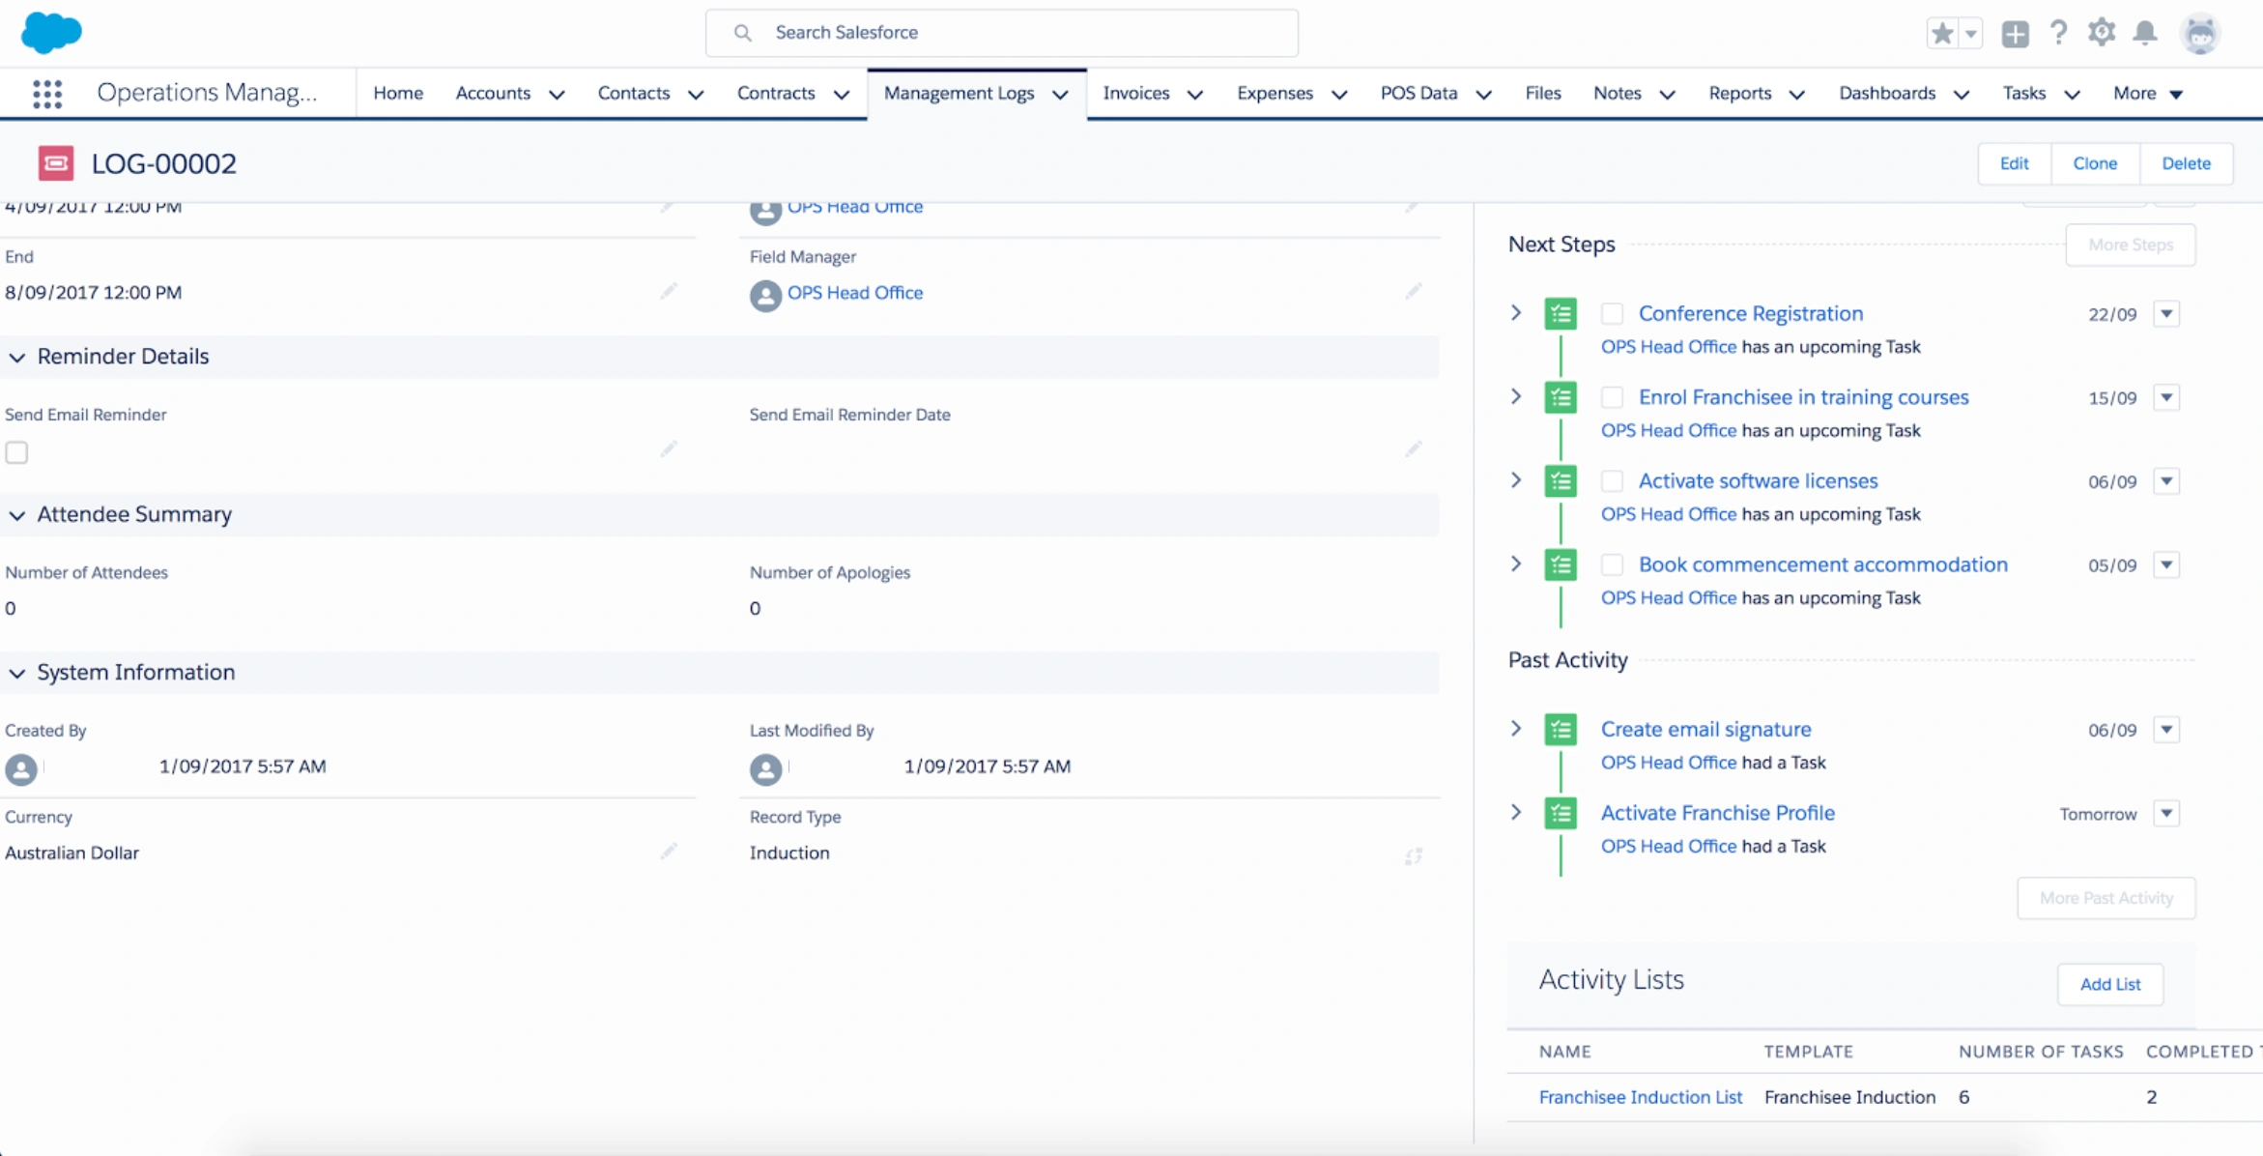Open Book commencement accommodation actions dropdown
This screenshot has width=2263, height=1156.
click(2166, 564)
